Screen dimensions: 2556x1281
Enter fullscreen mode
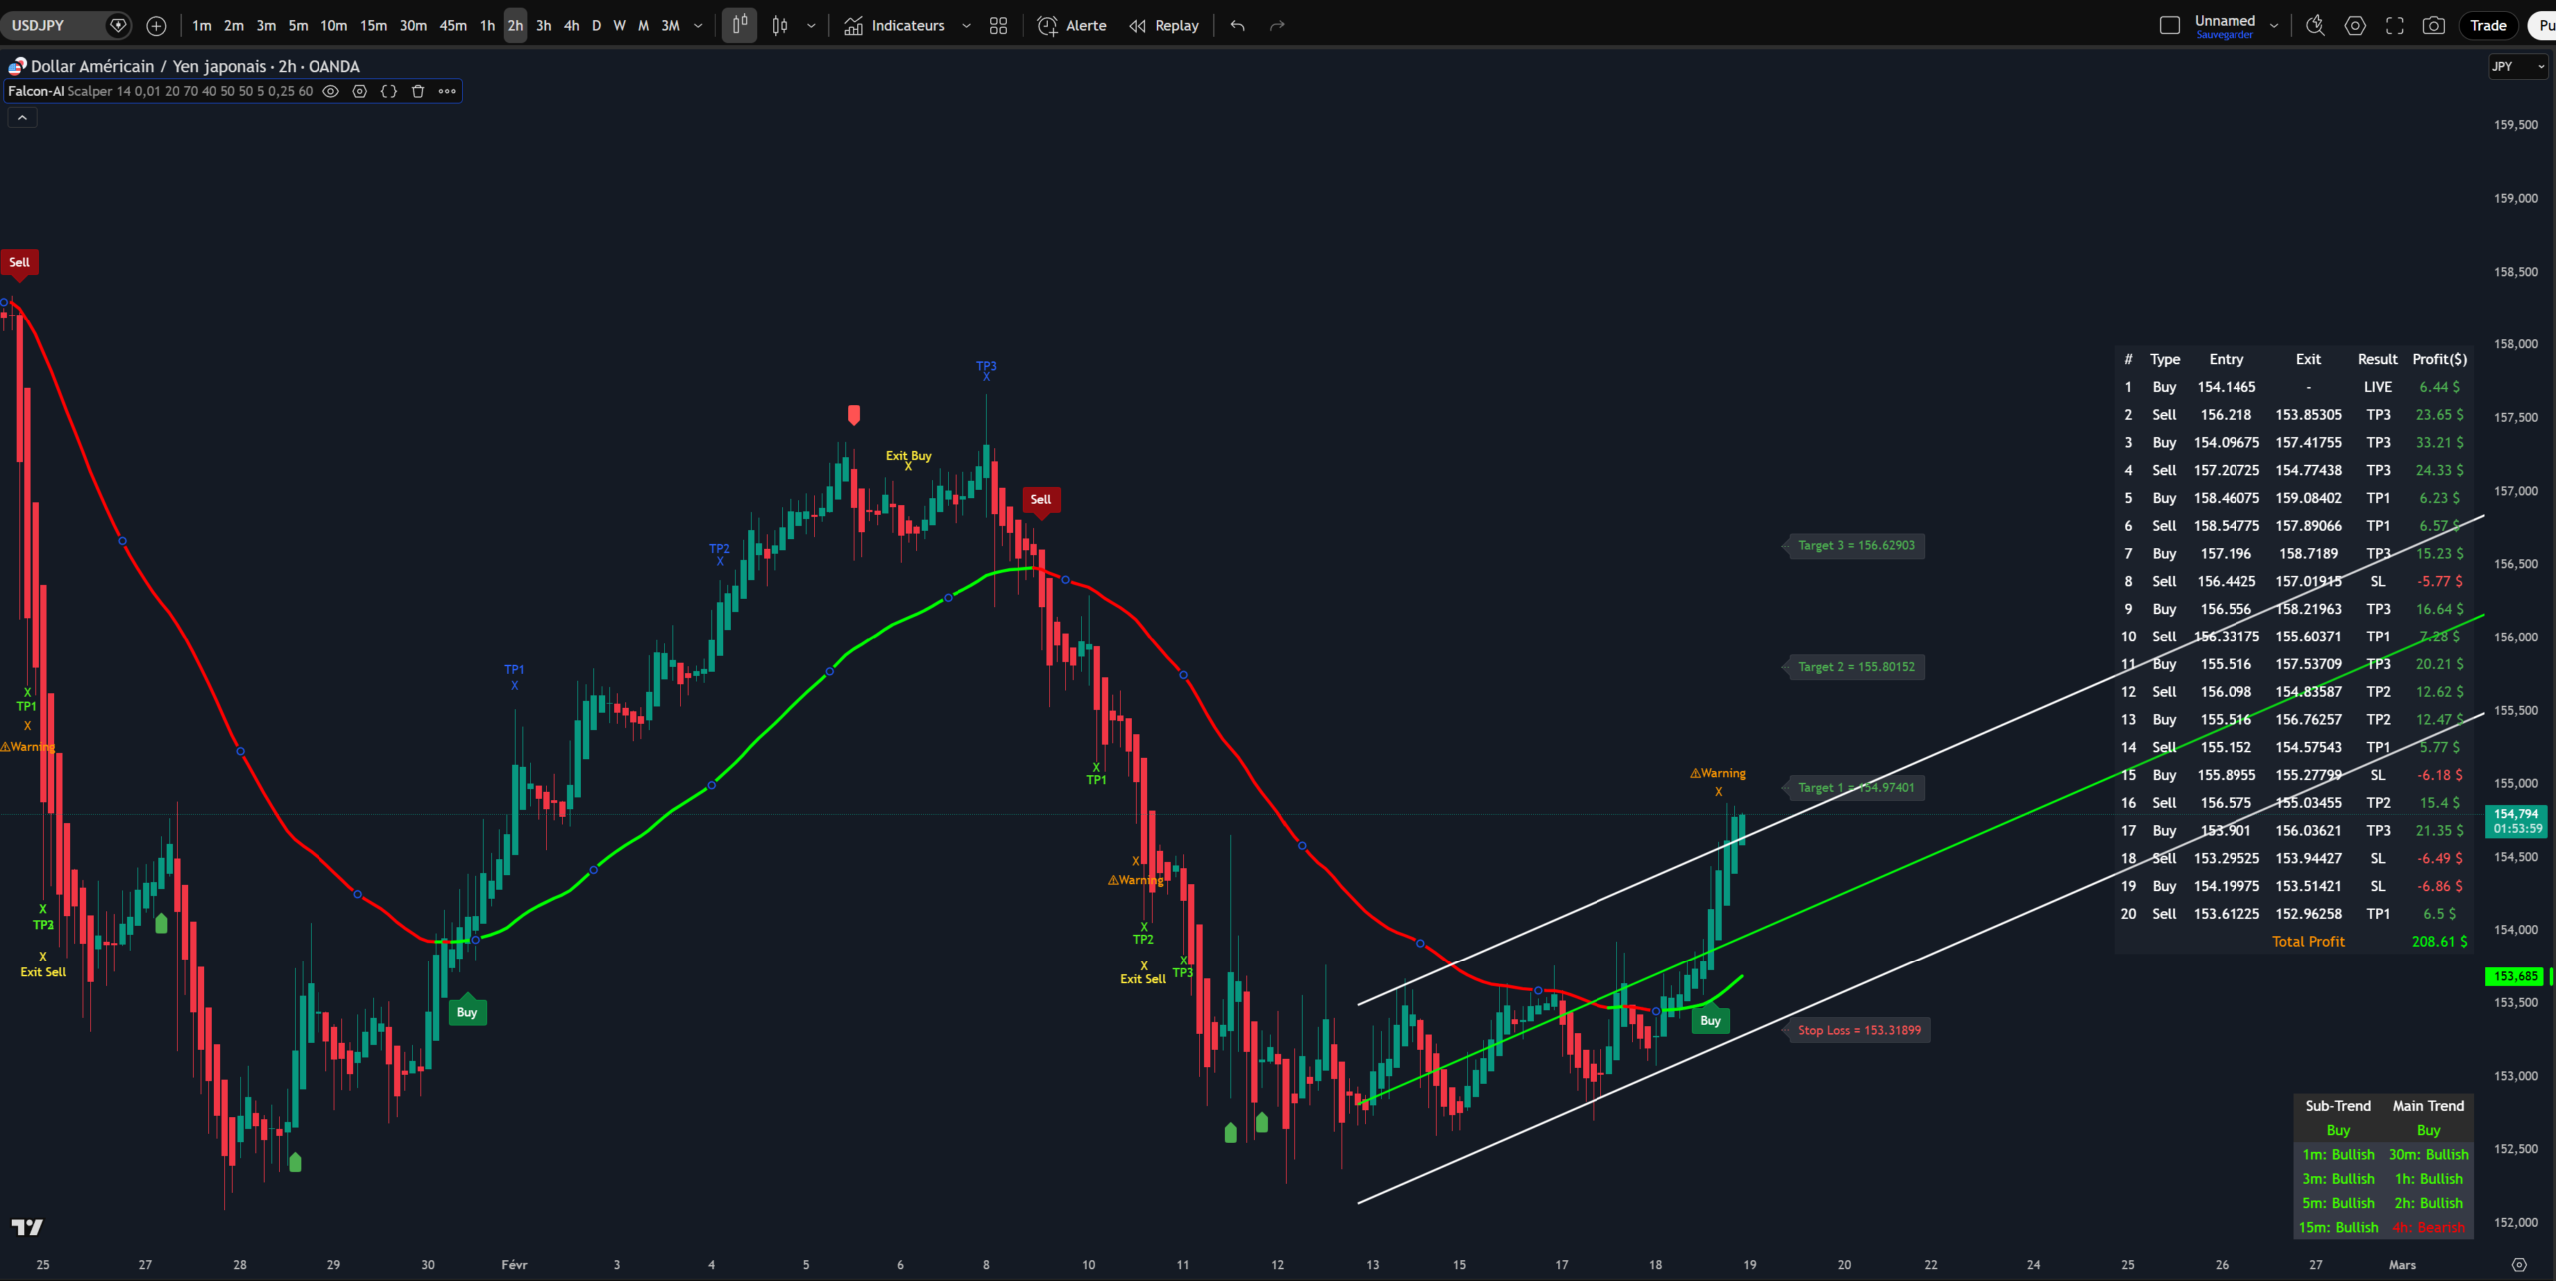tap(2394, 26)
